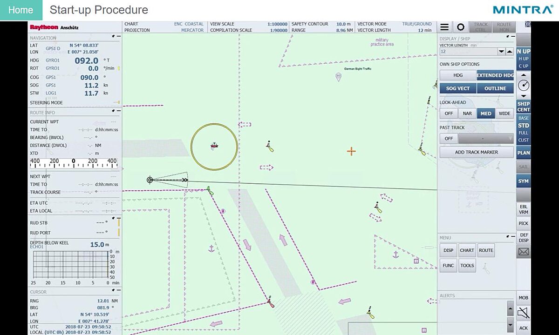Set look-ahead to OFF
The width and height of the screenshot is (559, 335).
(449, 114)
